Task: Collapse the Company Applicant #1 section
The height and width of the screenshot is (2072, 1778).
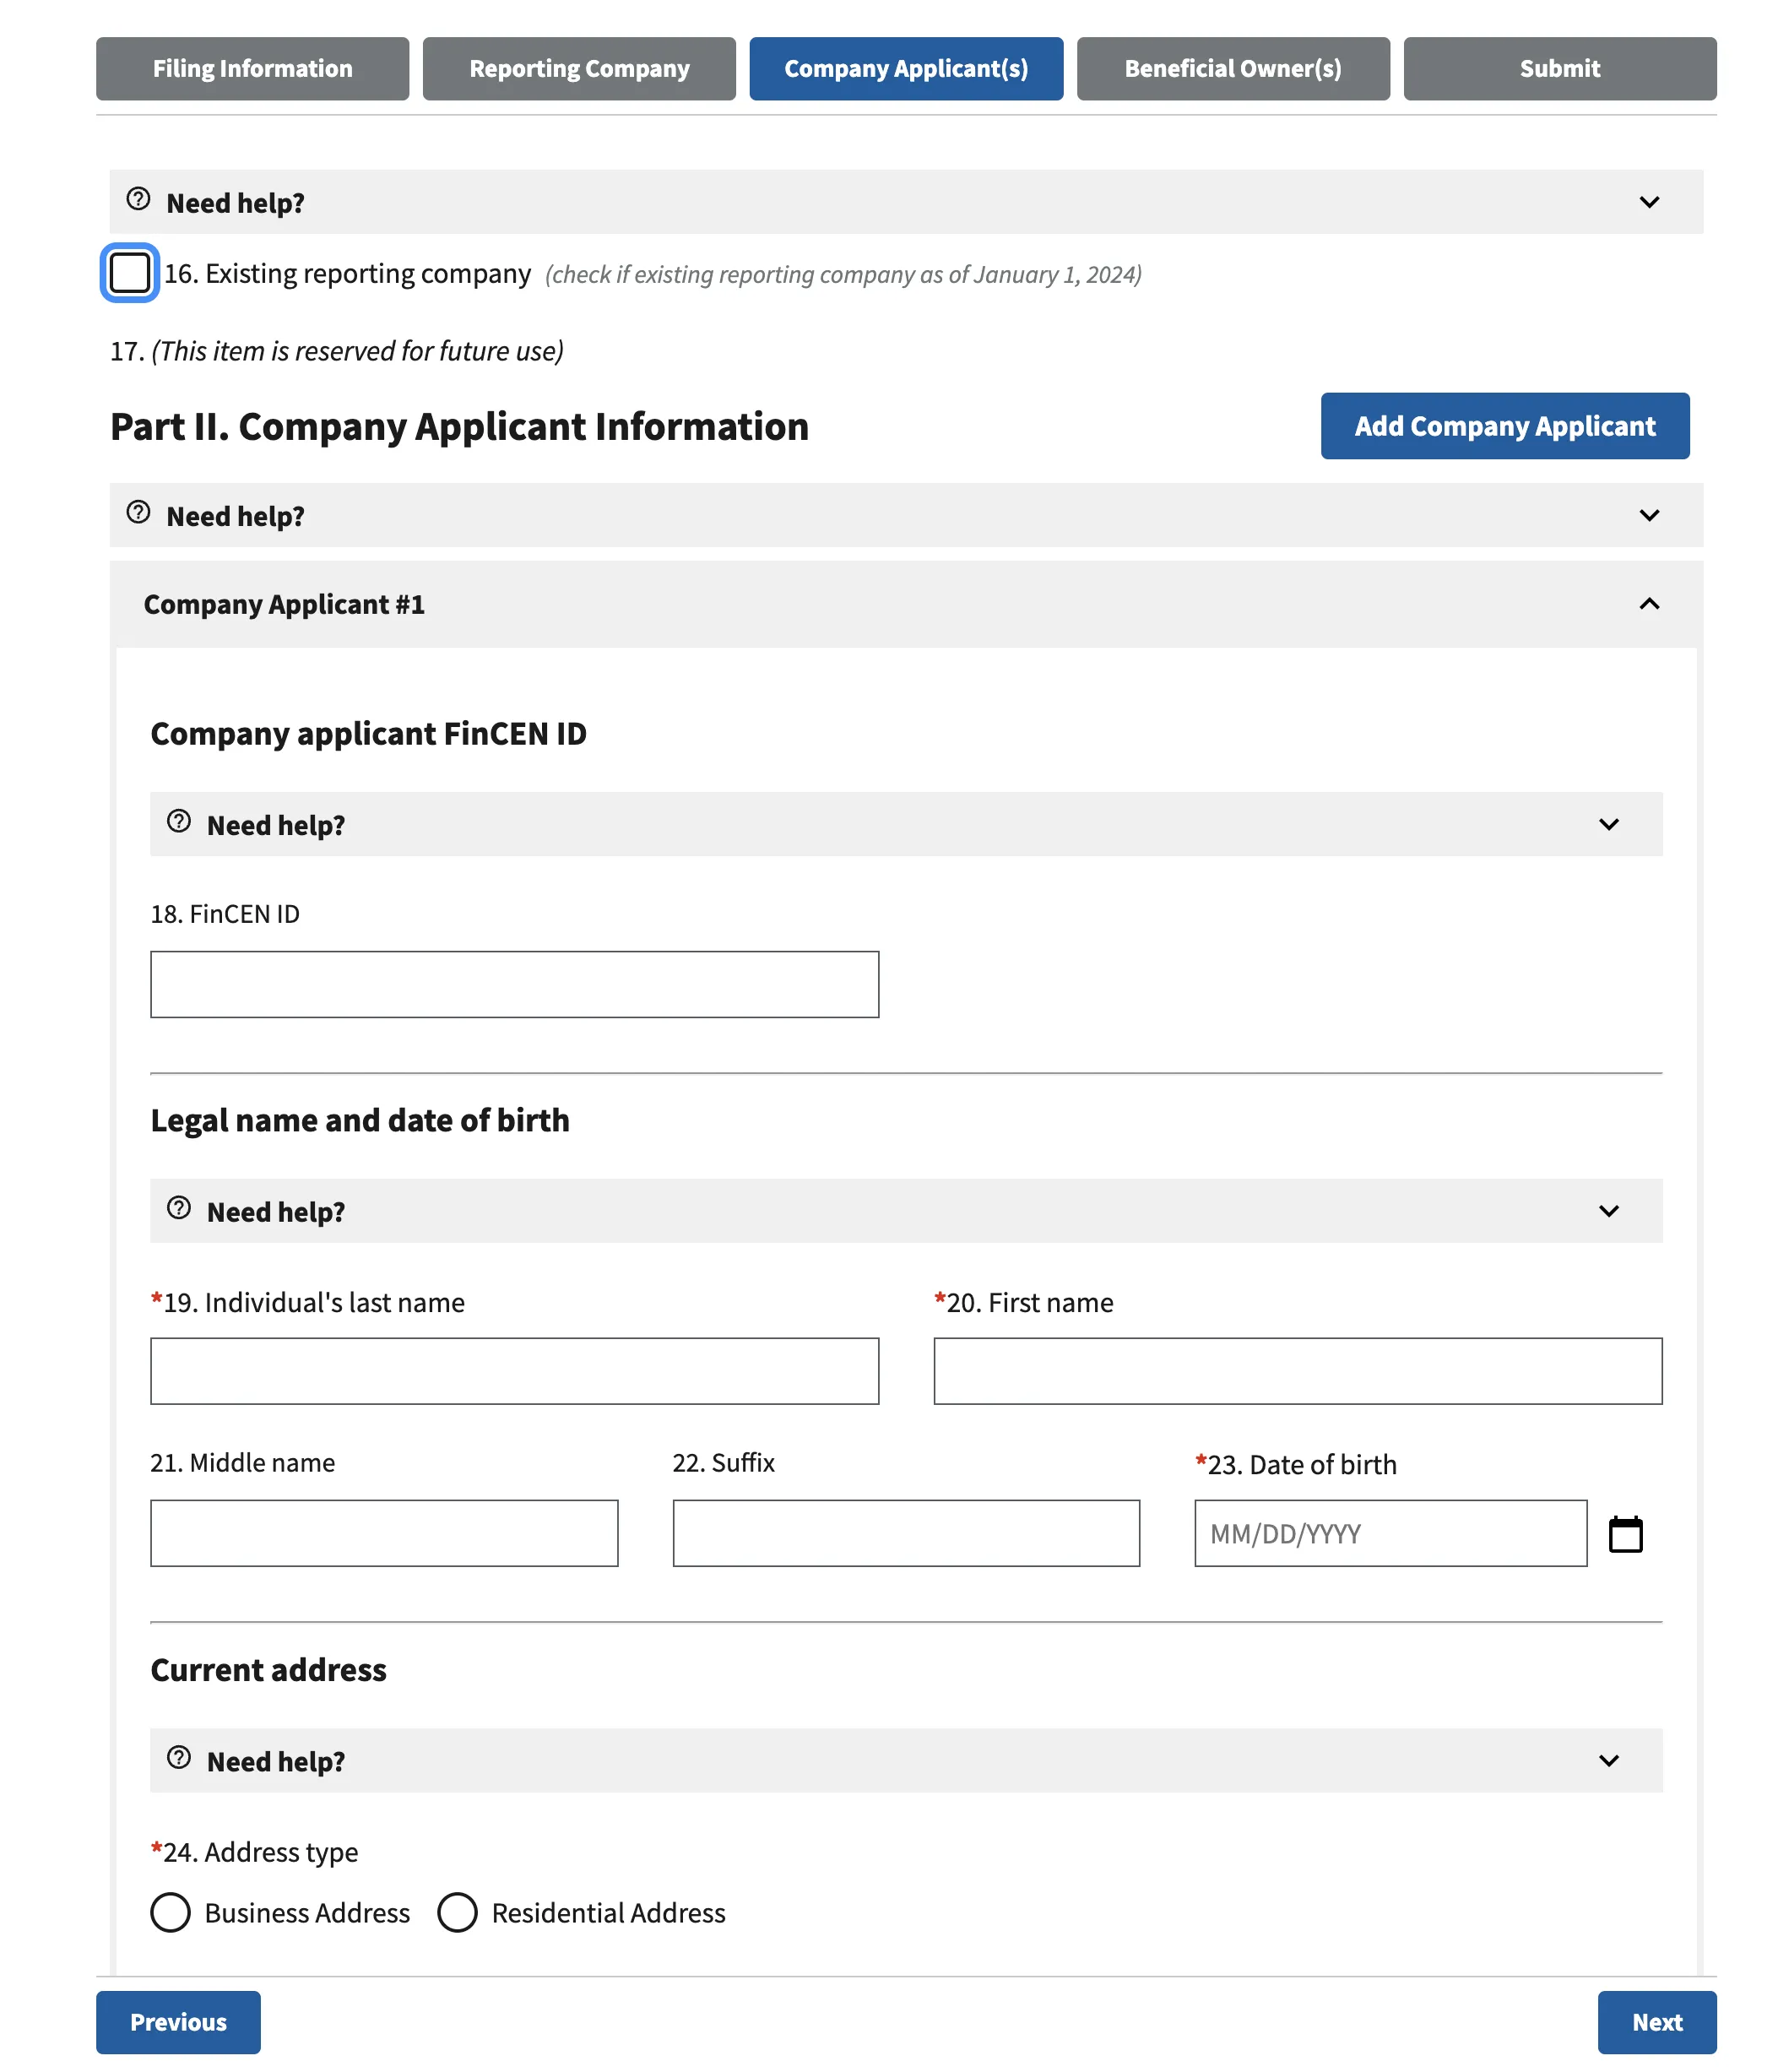Action: click(x=1648, y=604)
